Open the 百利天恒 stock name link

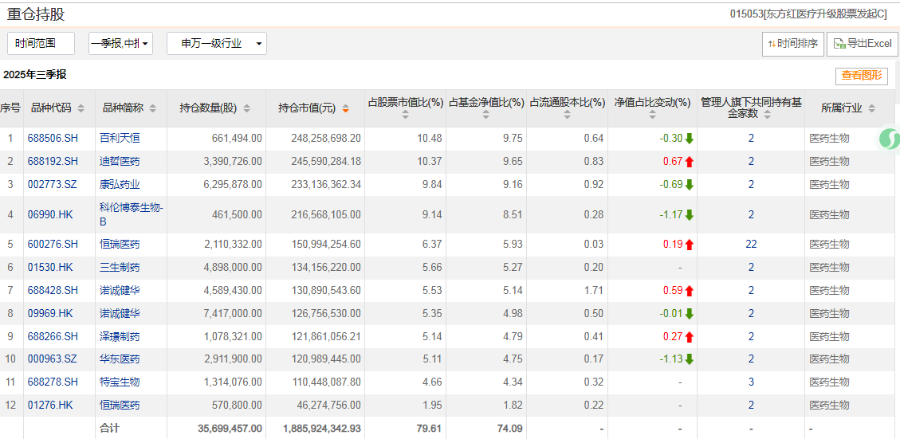[120, 139]
